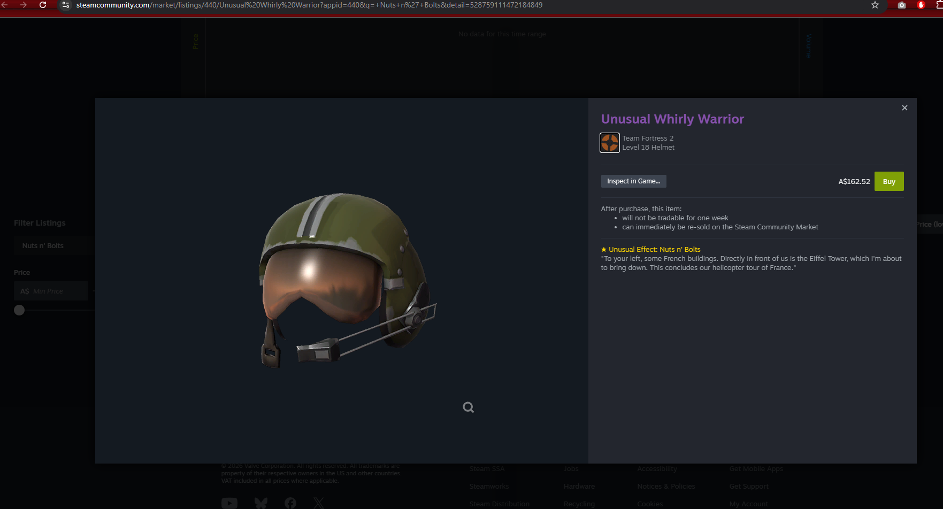The image size is (943, 509).
Task: Click the Filter Listings heading
Action: 40,223
